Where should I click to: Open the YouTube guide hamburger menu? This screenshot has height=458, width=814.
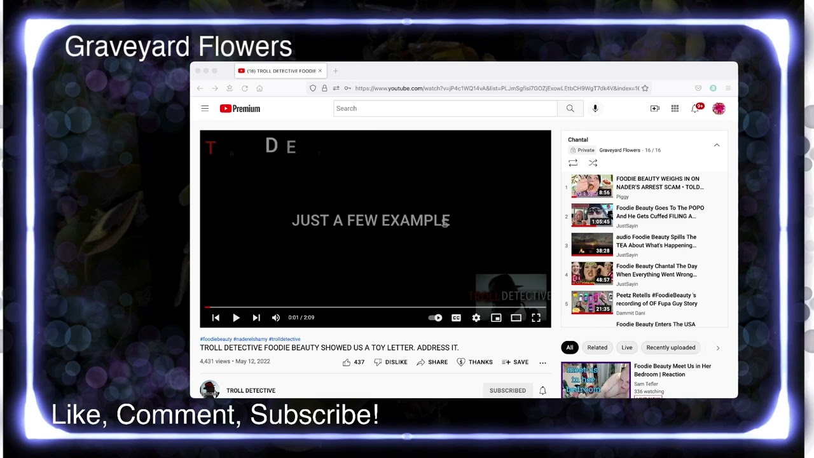(205, 109)
